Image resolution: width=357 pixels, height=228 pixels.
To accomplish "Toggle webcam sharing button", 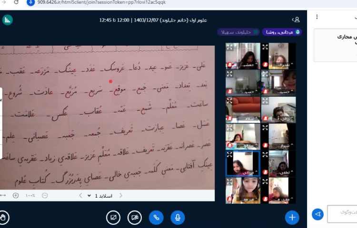I will (x=135, y=218).
